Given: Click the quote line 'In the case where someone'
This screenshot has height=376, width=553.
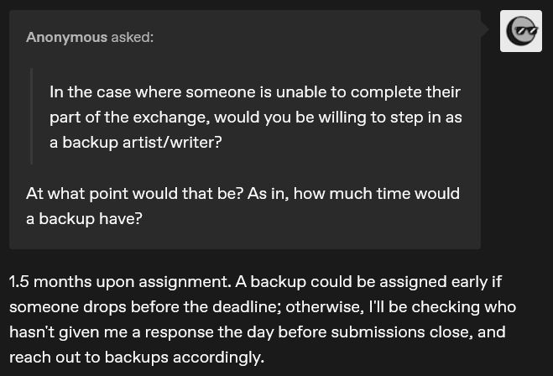Looking at the screenshot, I should point(151,91).
